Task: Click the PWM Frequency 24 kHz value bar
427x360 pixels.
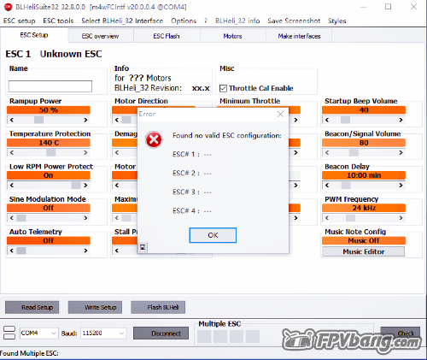Action: (364, 208)
